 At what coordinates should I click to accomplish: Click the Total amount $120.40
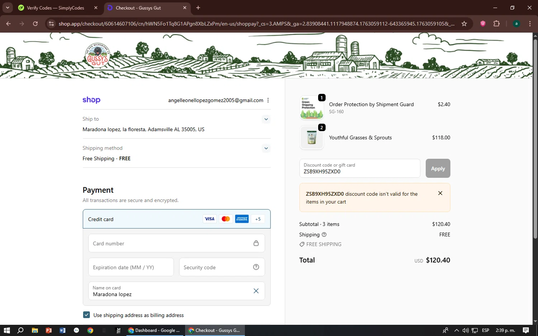[x=438, y=260]
